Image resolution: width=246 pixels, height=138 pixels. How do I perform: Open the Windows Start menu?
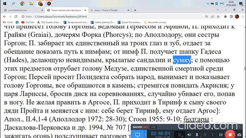(5, 3)
